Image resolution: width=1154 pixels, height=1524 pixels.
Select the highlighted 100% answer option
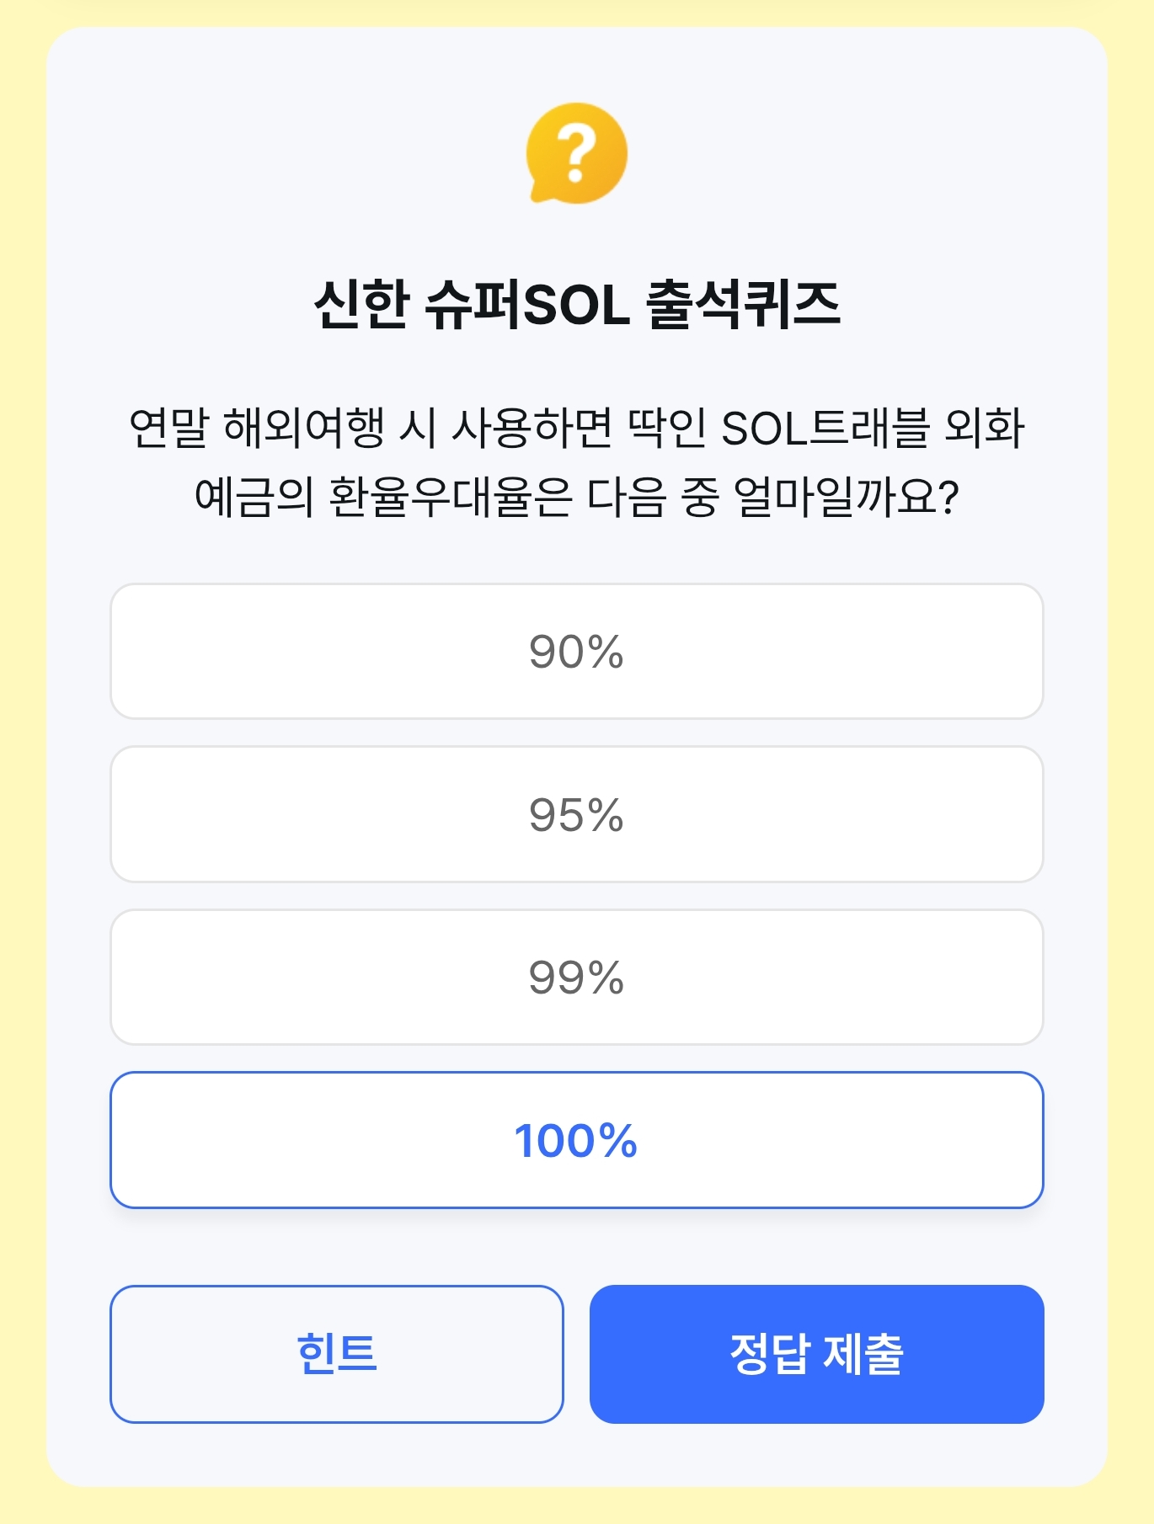pos(577,1140)
